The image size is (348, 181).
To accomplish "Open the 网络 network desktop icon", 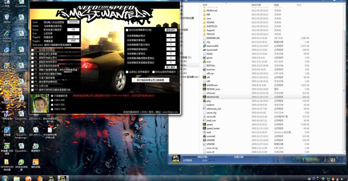I will (x=7, y=4).
